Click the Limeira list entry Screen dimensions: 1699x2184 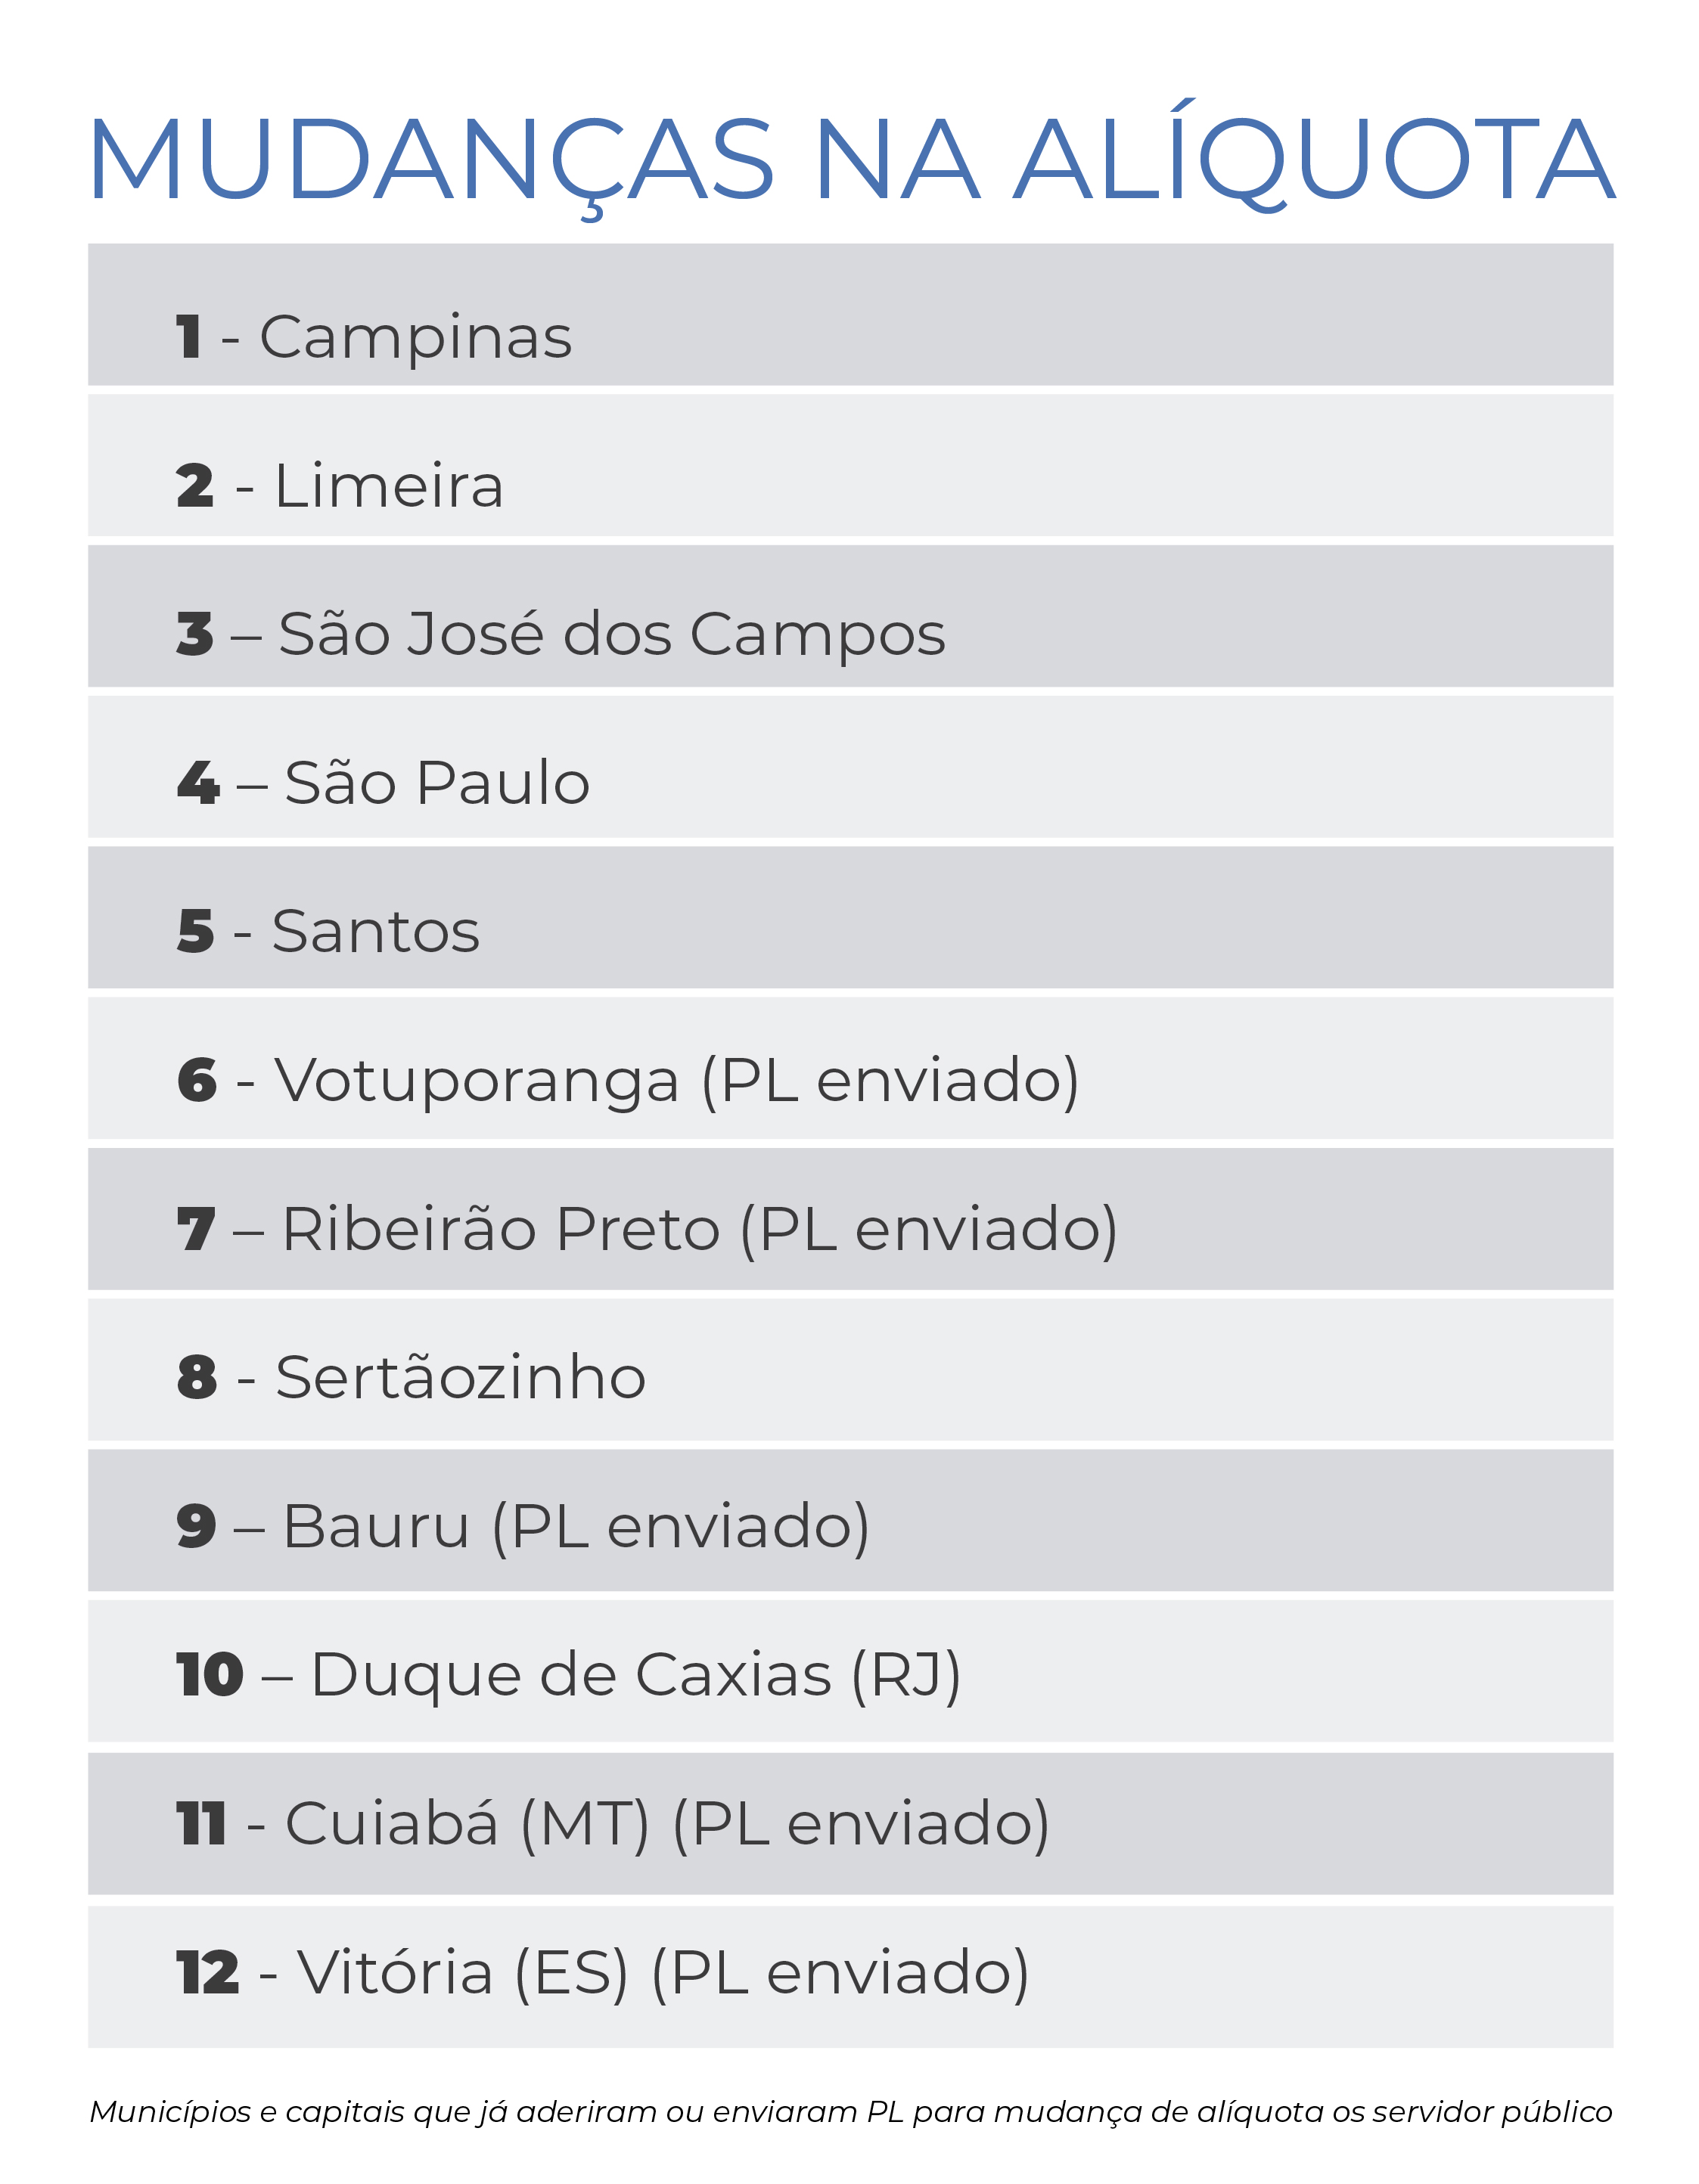388,486
